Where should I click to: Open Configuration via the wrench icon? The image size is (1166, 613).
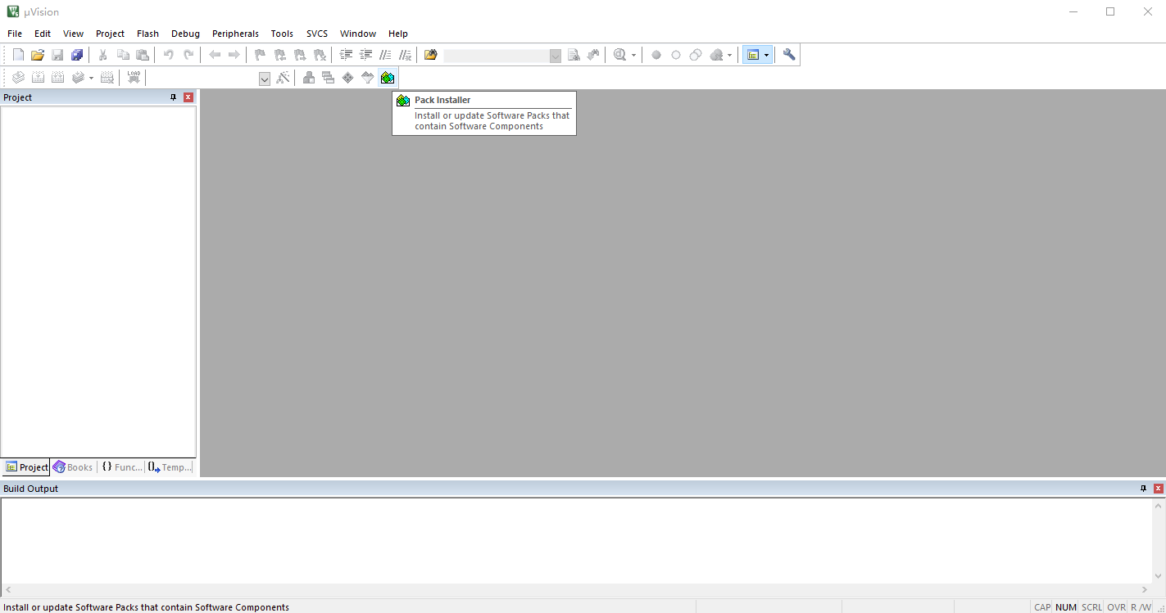789,55
